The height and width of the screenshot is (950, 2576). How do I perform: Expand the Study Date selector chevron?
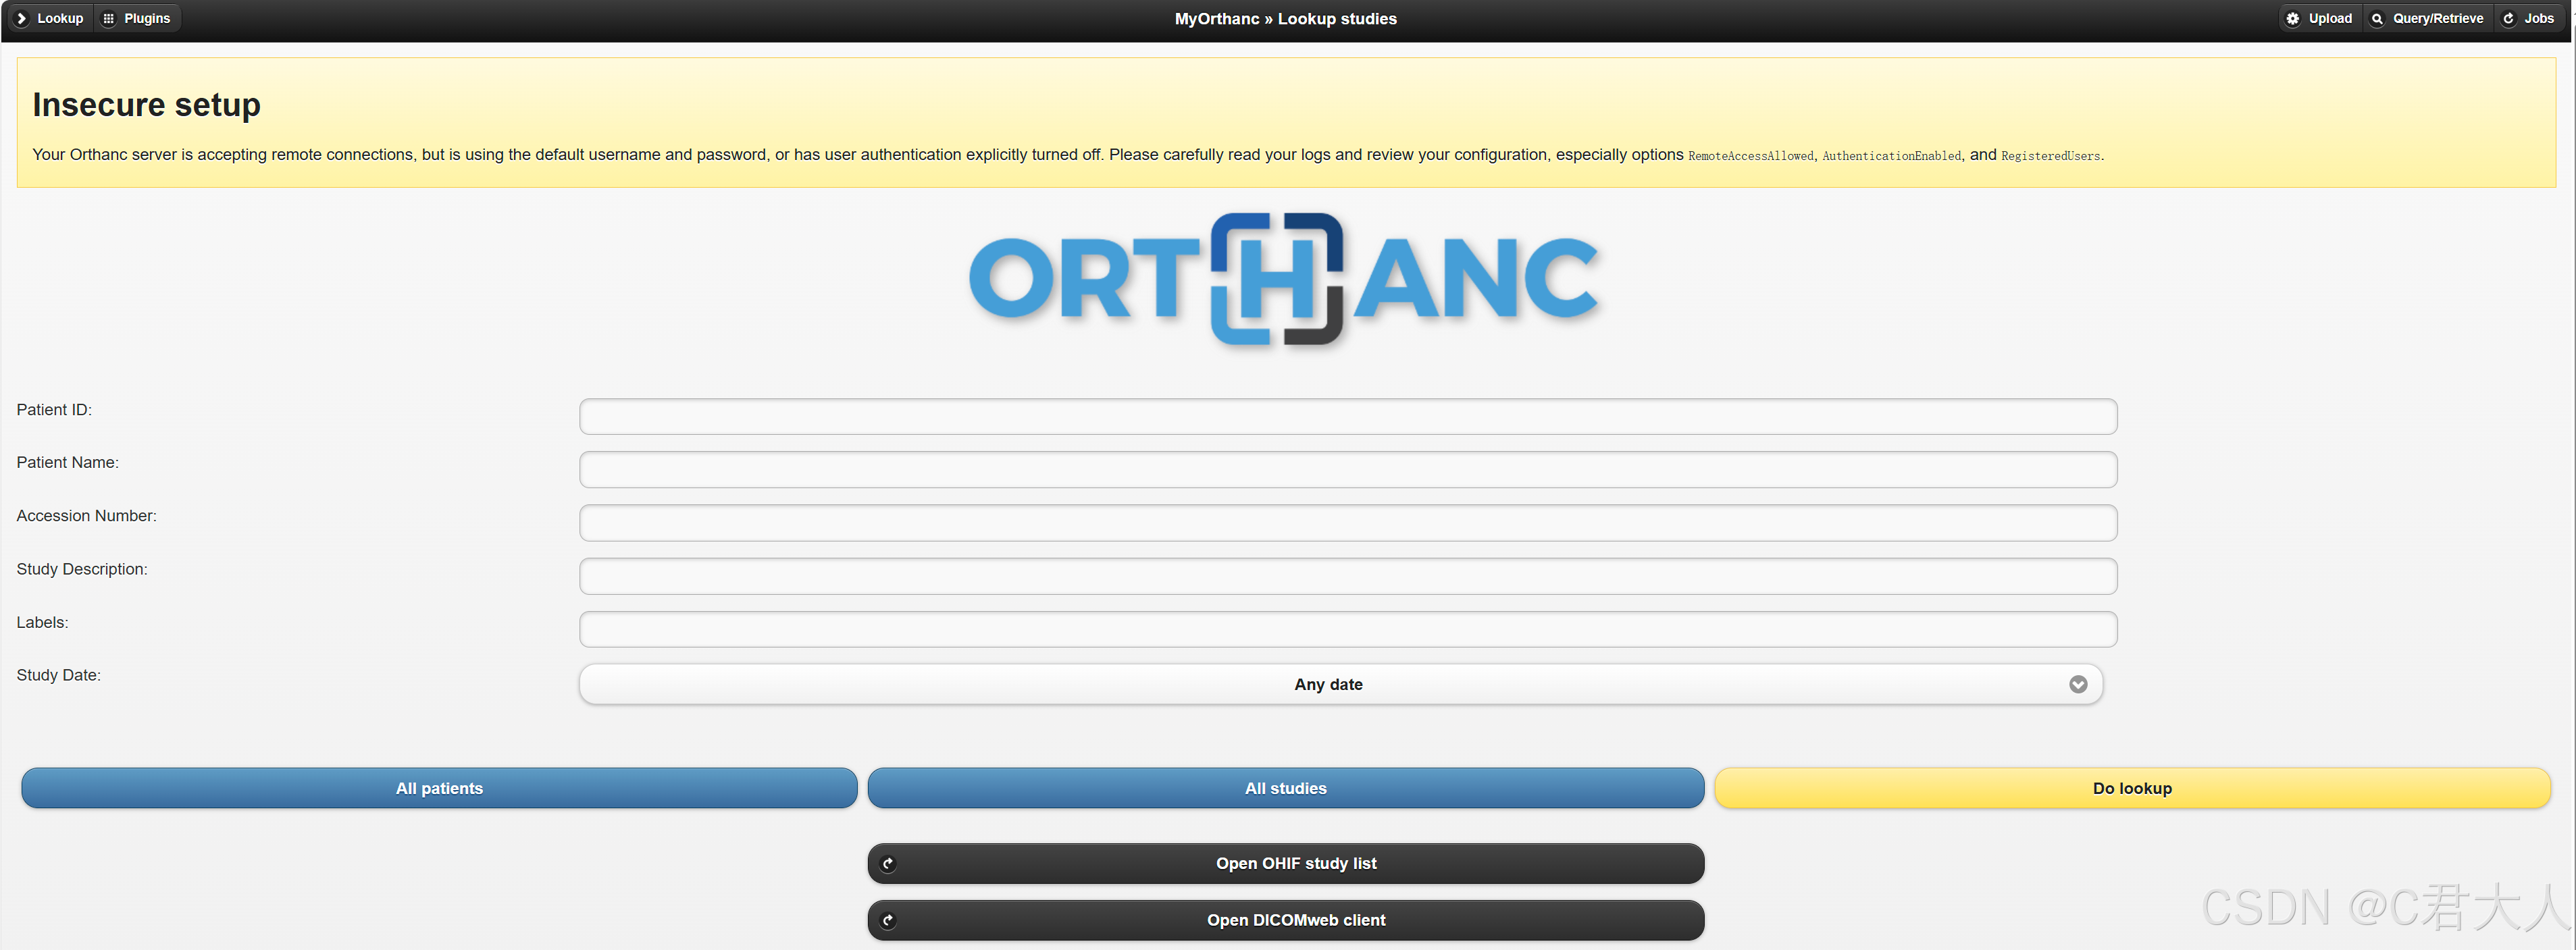(x=2078, y=684)
